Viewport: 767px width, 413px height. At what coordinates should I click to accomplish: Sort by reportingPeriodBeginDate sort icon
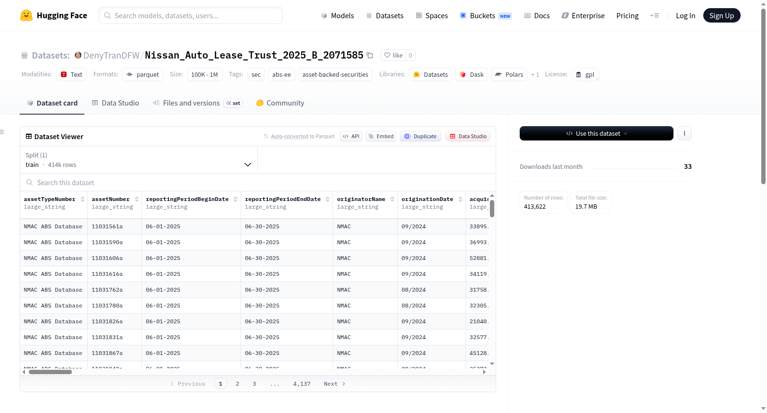pyautogui.click(x=235, y=199)
